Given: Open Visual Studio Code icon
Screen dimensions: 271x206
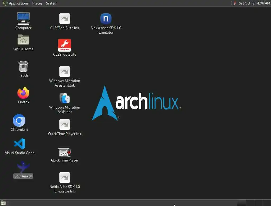Looking at the screenshot, I should coord(20,144).
